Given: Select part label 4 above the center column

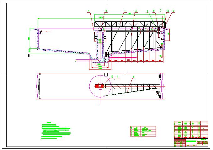Looking at the screenshot, I should point(89,11).
